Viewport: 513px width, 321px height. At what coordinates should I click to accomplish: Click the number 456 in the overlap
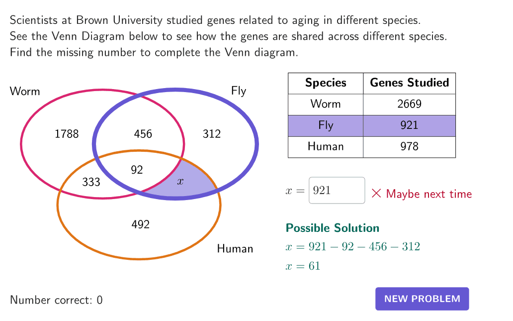(x=143, y=133)
